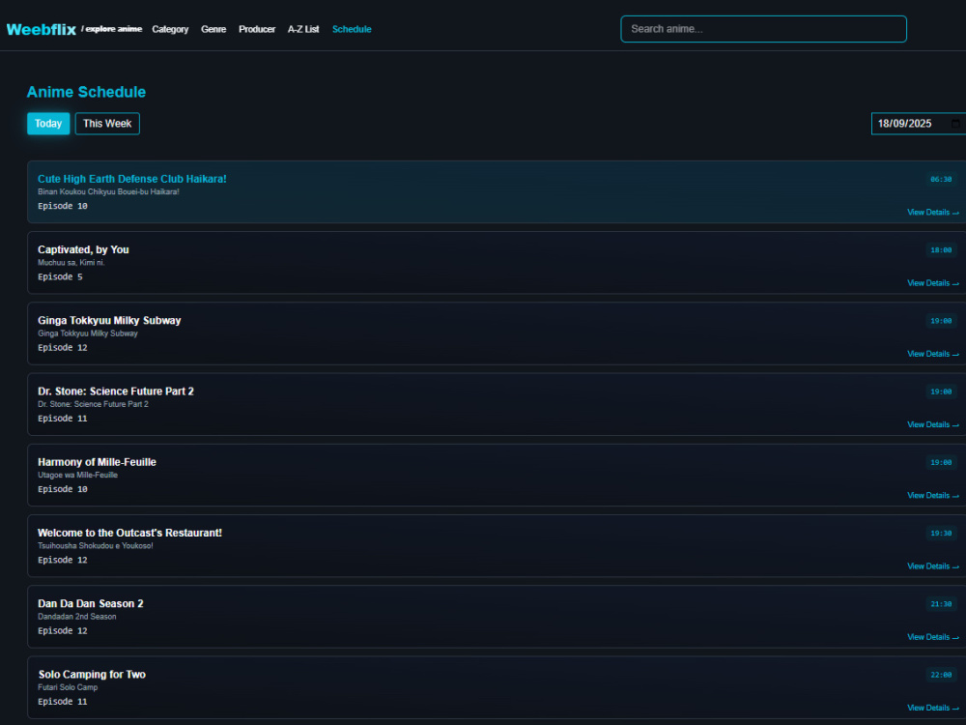
Task: Open the date picker calendar icon
Action: pyautogui.click(x=955, y=124)
